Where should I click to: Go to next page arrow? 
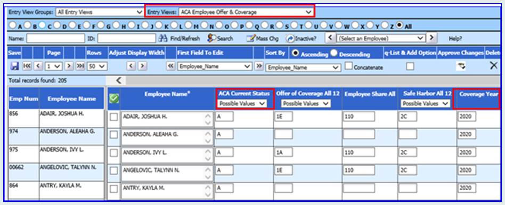point(69,66)
